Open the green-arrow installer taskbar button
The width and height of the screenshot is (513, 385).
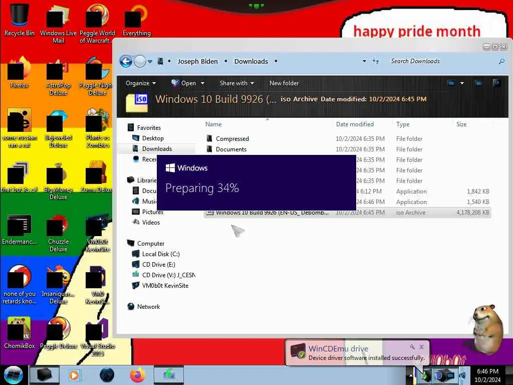(169, 375)
